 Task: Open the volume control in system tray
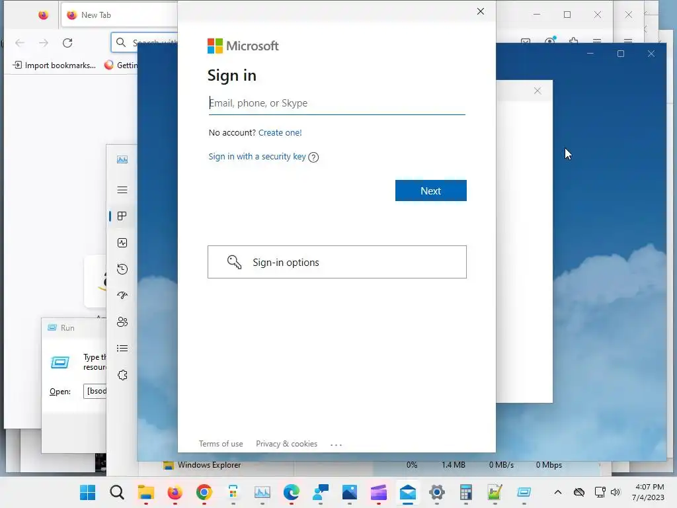point(616,492)
